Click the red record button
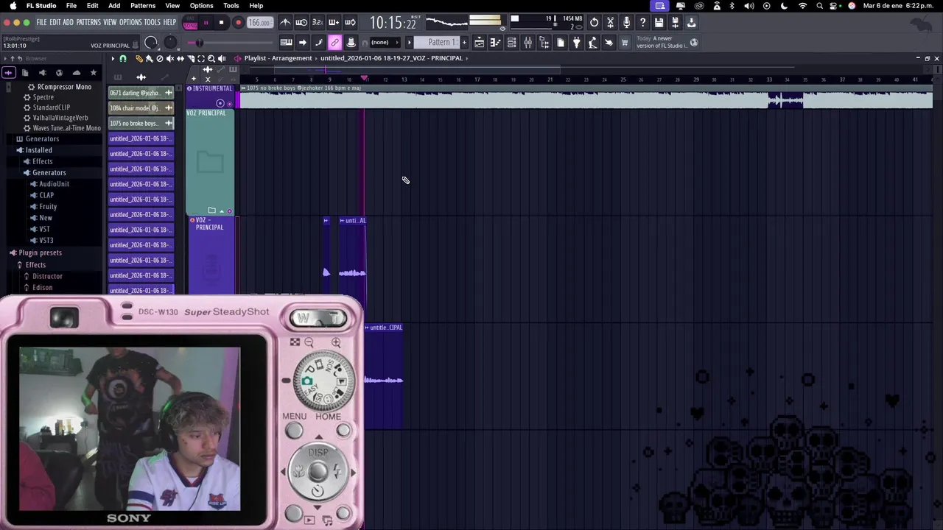This screenshot has height=530, width=943. (238, 23)
